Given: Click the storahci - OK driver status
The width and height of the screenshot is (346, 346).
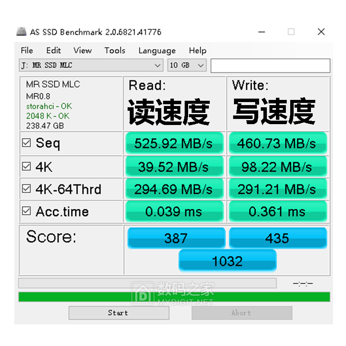Looking at the screenshot, I should (x=49, y=106).
